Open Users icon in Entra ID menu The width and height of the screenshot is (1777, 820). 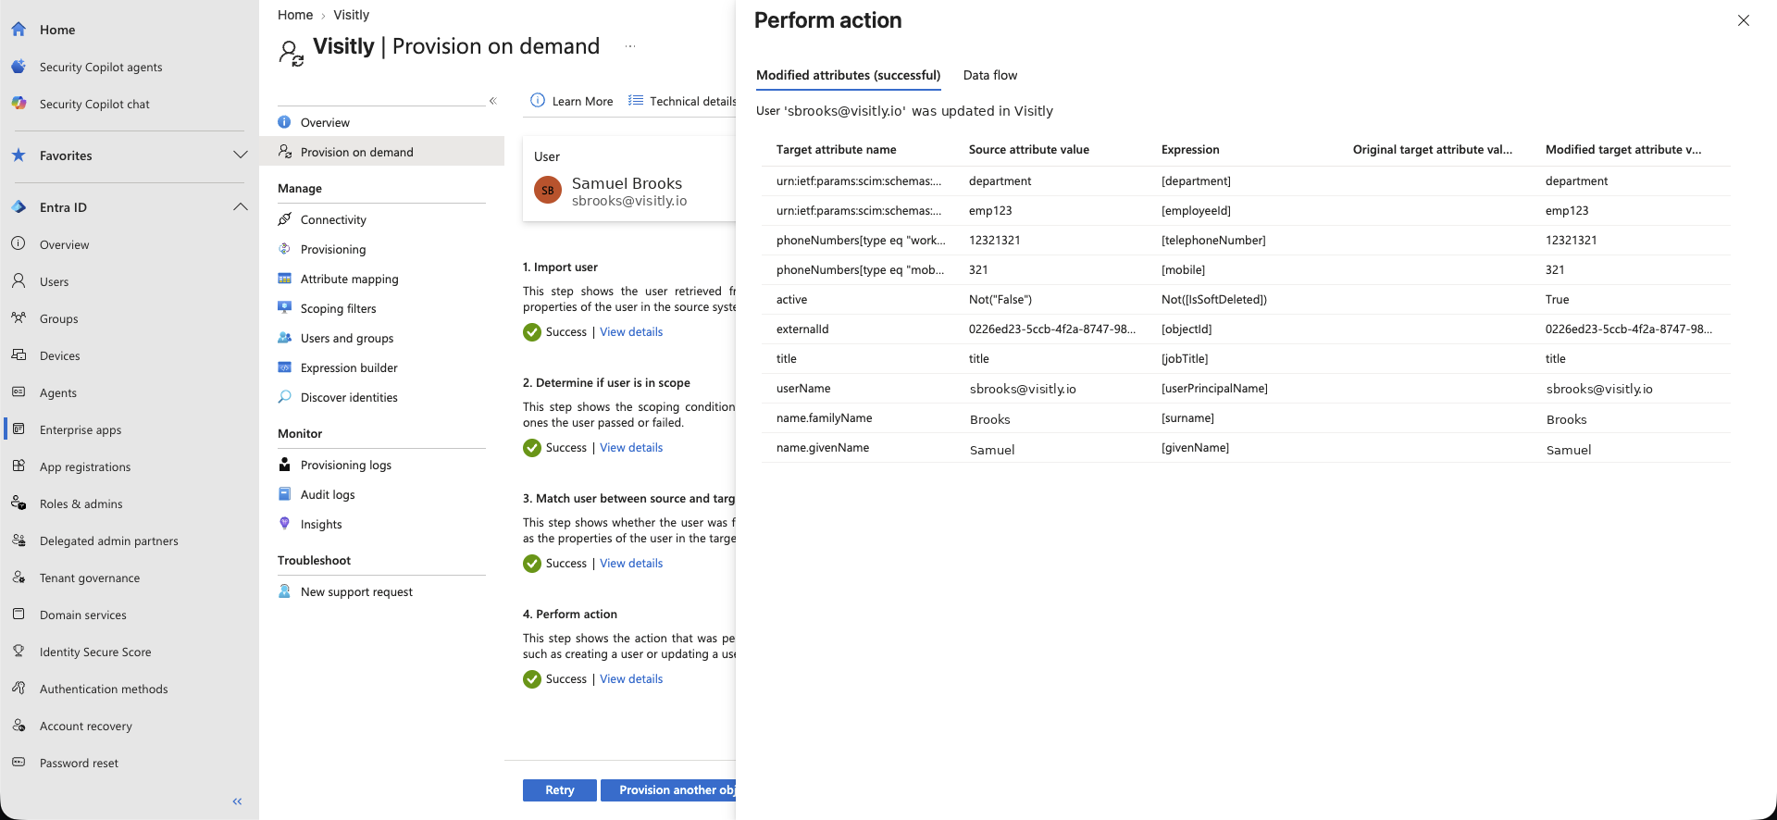click(x=19, y=281)
